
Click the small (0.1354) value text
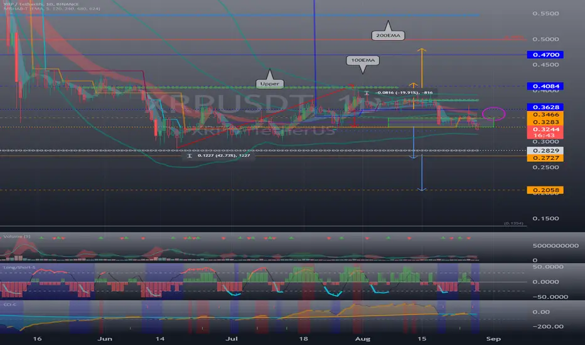coord(513,223)
